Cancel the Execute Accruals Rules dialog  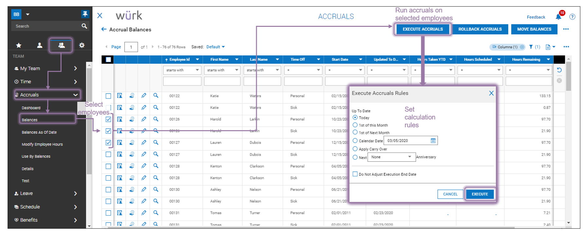450,194
